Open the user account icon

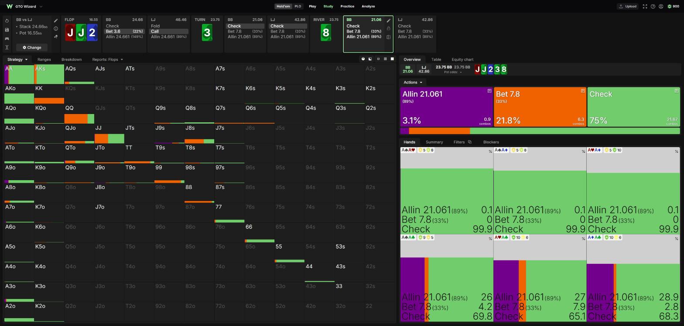pos(661,7)
